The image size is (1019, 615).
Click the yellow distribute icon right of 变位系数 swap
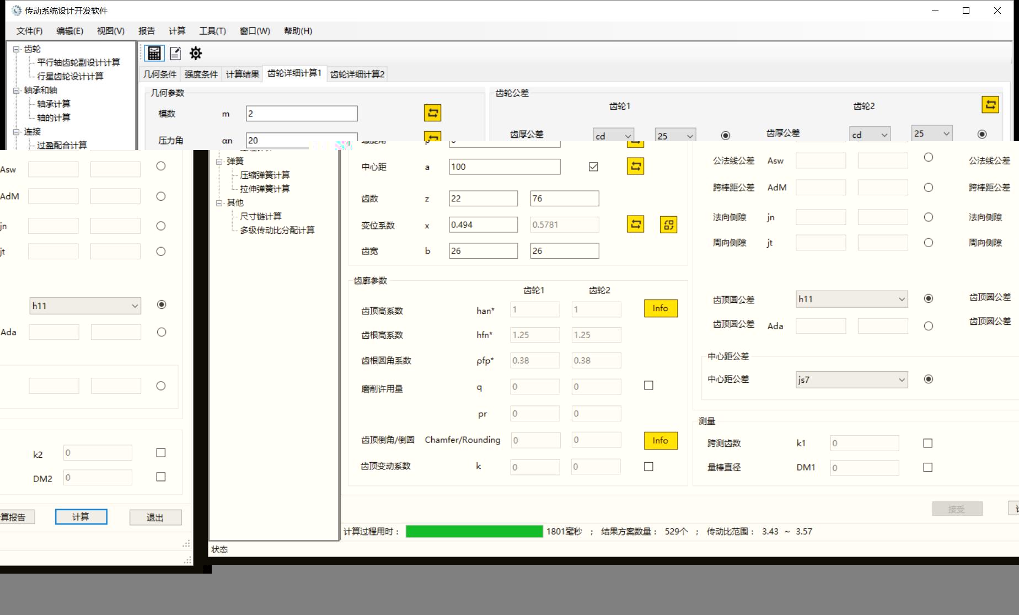point(668,224)
